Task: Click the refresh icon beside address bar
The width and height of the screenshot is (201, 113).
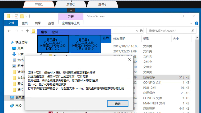Action: tap(141, 31)
